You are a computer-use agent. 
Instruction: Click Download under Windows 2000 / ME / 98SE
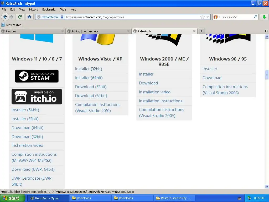coord(148,83)
